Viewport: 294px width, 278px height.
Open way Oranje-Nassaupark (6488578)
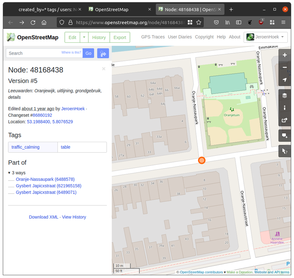45,179
